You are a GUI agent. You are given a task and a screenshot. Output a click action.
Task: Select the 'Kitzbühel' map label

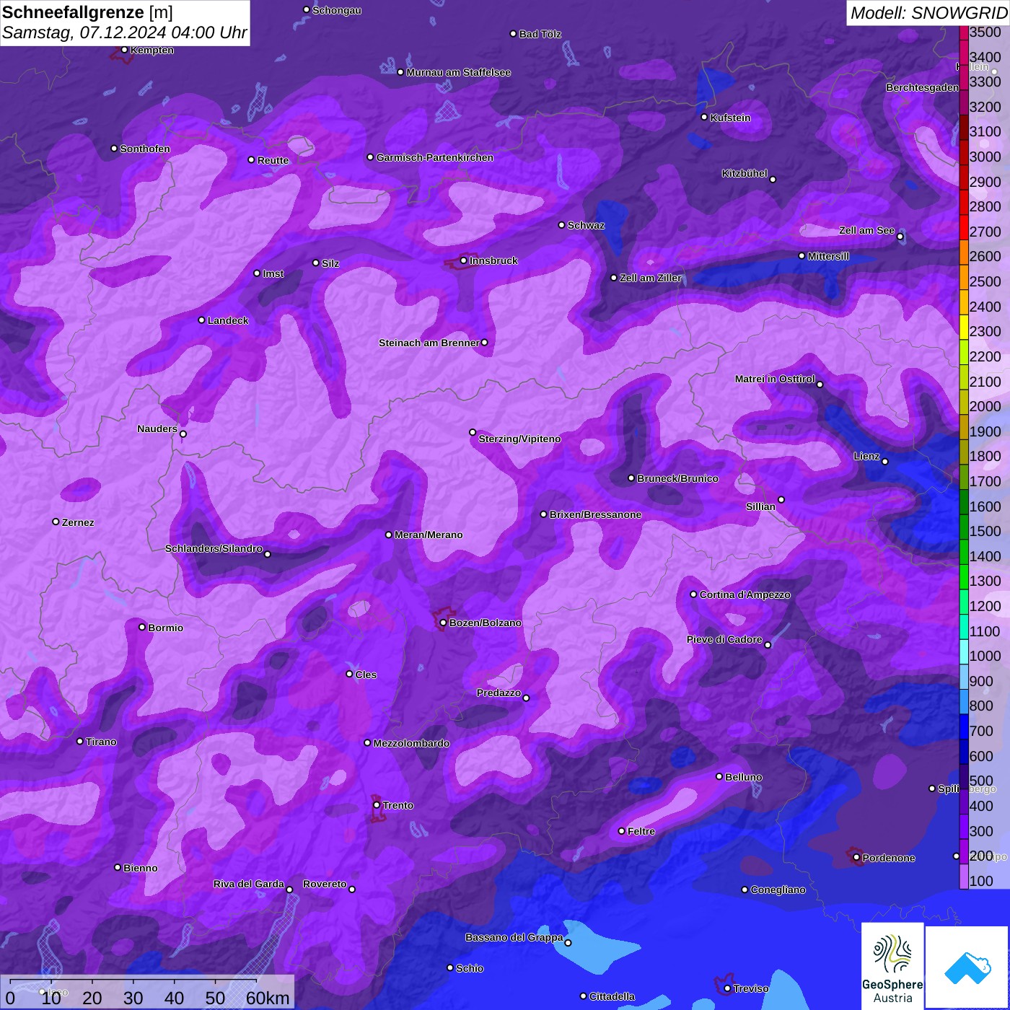pyautogui.click(x=745, y=173)
